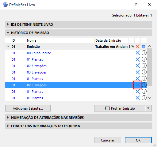Remove 03 Elevações with blue X

point(138,72)
